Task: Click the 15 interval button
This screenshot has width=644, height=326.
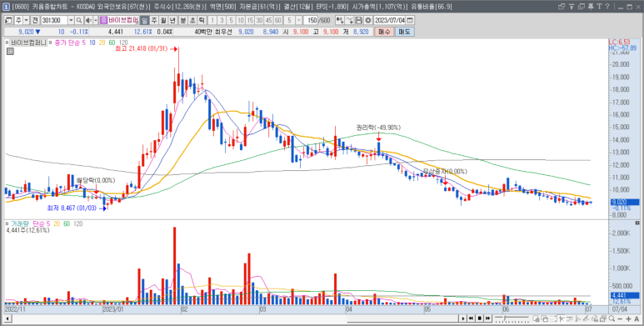Action: pyautogui.click(x=250, y=21)
